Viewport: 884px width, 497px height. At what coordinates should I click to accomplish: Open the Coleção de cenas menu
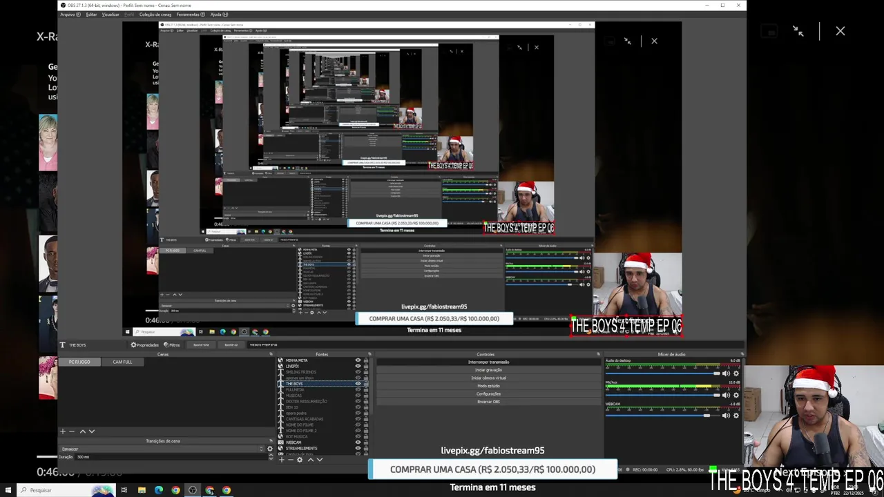(x=155, y=14)
